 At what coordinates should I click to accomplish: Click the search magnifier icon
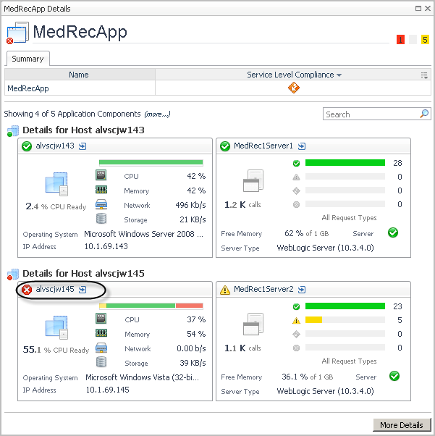pyautogui.click(x=424, y=114)
